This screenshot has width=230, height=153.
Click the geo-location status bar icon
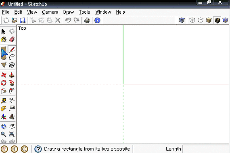[x=4, y=149]
